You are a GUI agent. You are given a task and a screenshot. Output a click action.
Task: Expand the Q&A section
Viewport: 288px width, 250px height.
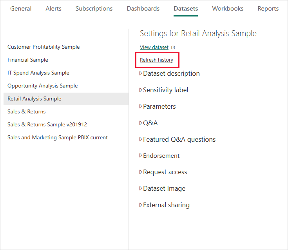click(x=141, y=123)
